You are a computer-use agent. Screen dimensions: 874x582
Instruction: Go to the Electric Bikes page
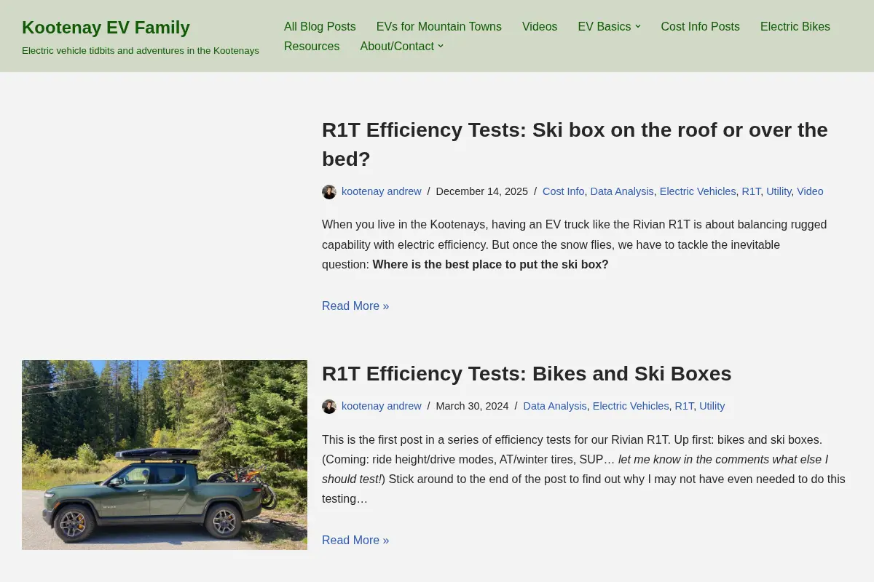click(x=795, y=27)
